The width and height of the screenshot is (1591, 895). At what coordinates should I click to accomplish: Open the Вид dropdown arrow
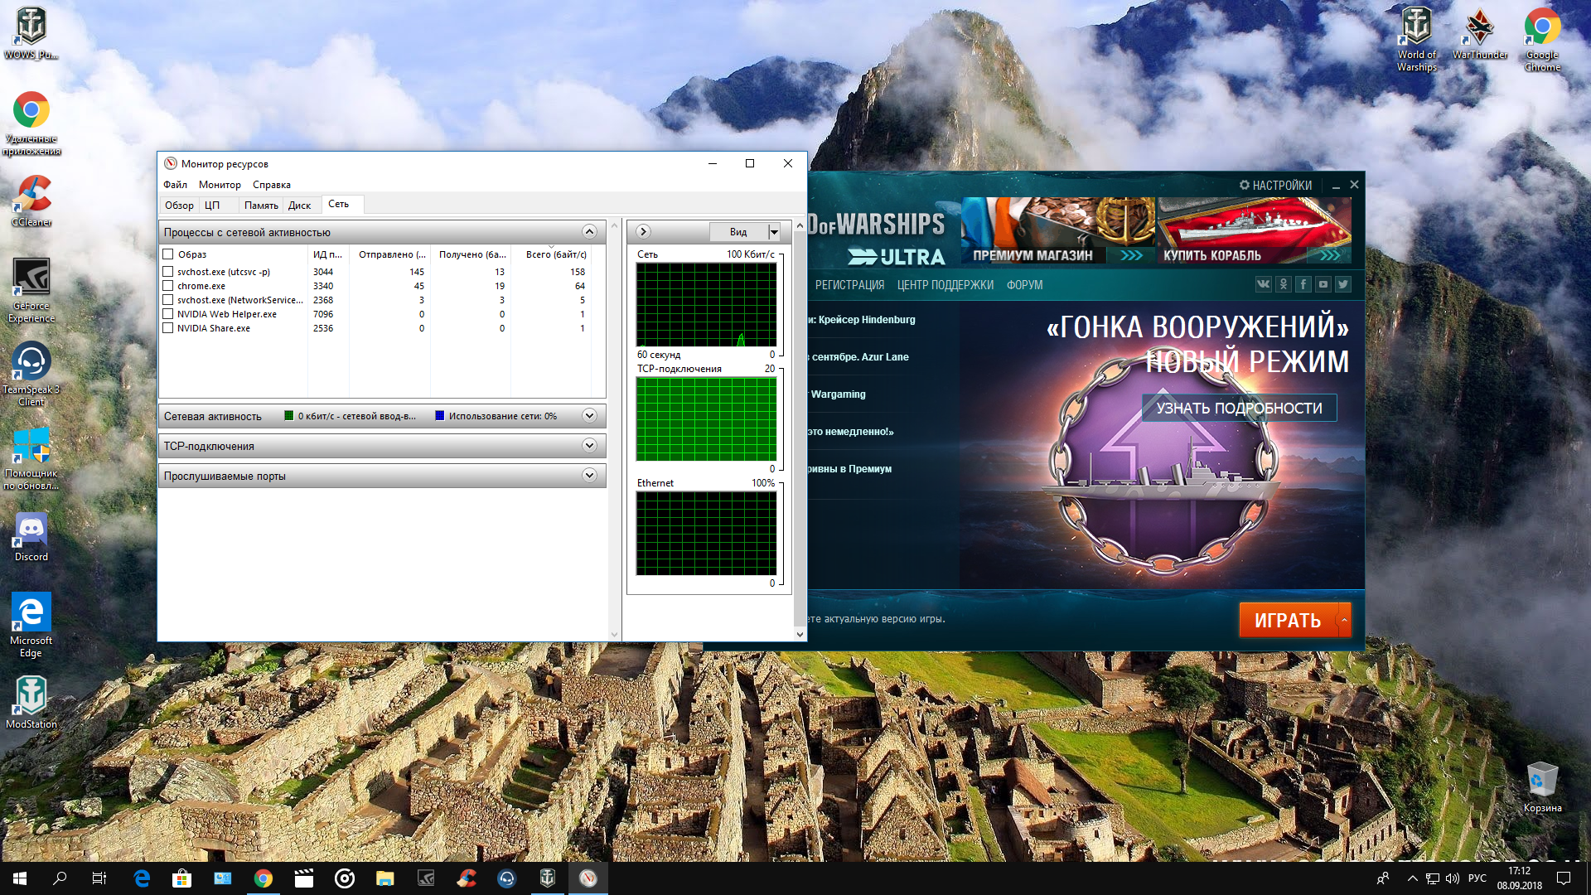(x=774, y=232)
